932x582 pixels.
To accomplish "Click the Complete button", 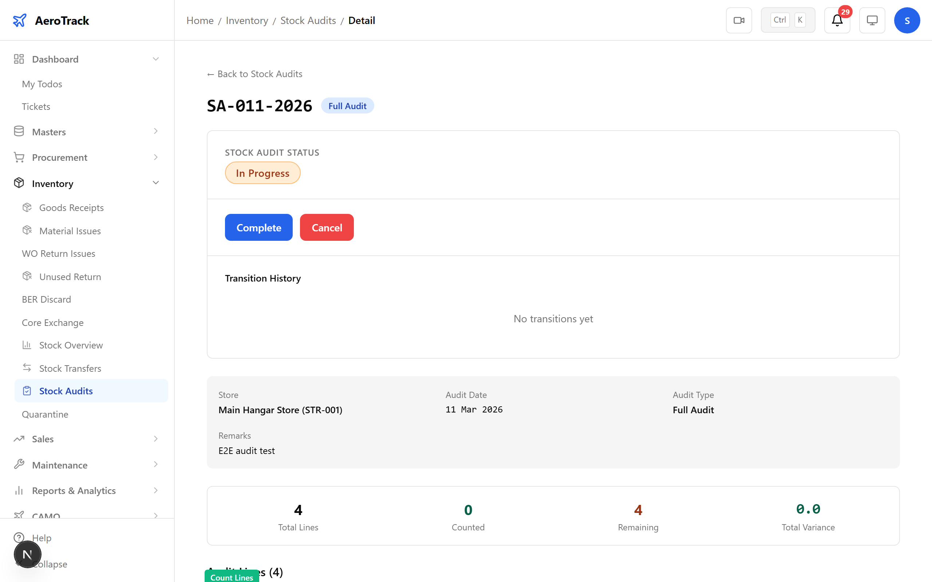I will (x=258, y=227).
